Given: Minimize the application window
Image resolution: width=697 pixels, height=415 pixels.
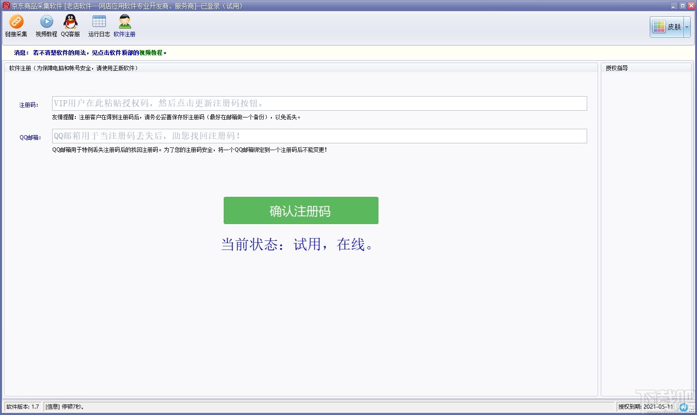Looking at the screenshot, I should [674, 6].
